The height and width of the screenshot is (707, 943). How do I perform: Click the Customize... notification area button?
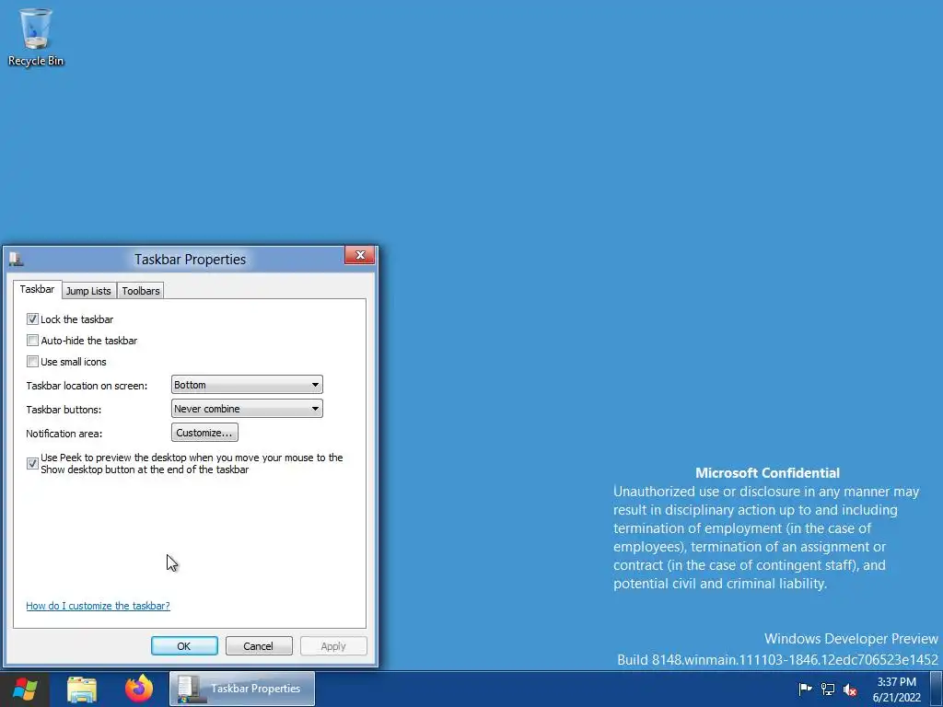pyautogui.click(x=204, y=433)
